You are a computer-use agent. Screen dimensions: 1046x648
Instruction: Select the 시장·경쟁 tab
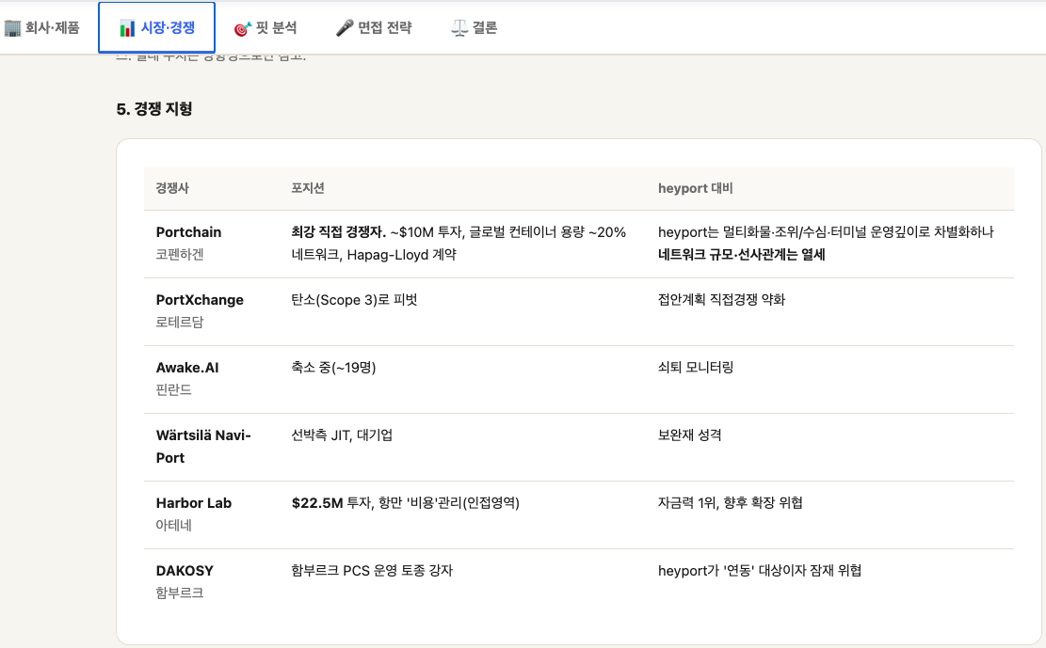click(157, 27)
